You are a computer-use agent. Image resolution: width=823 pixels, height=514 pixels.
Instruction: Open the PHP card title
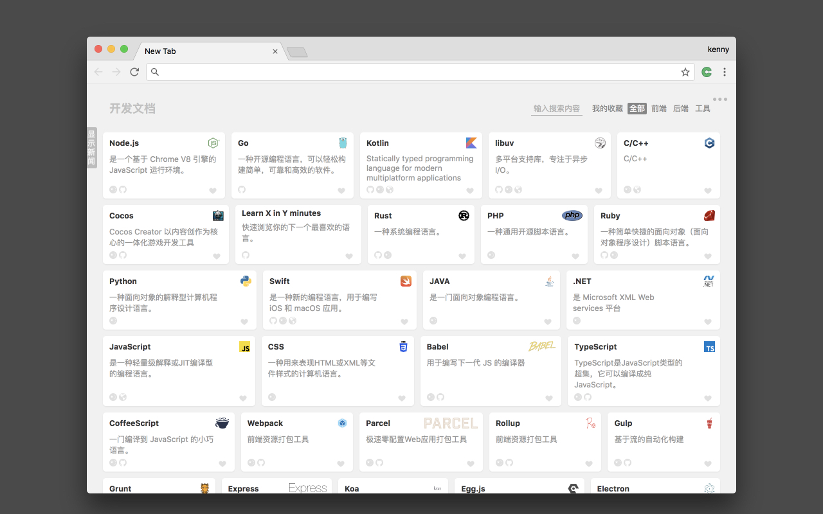(496, 216)
